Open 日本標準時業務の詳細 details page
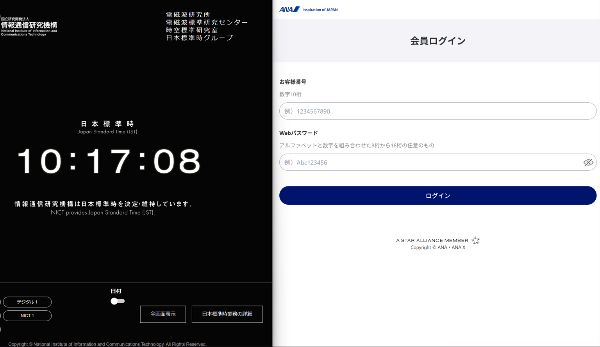The height and width of the screenshot is (347, 600). (x=227, y=314)
